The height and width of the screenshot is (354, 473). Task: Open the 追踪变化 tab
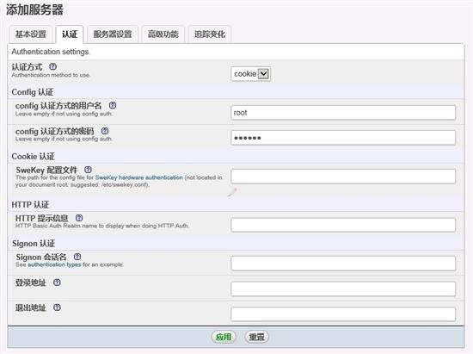coord(210,34)
